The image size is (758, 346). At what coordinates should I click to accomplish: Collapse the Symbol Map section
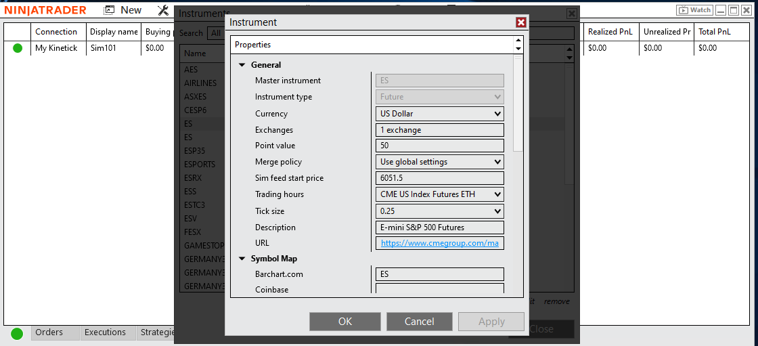(242, 259)
